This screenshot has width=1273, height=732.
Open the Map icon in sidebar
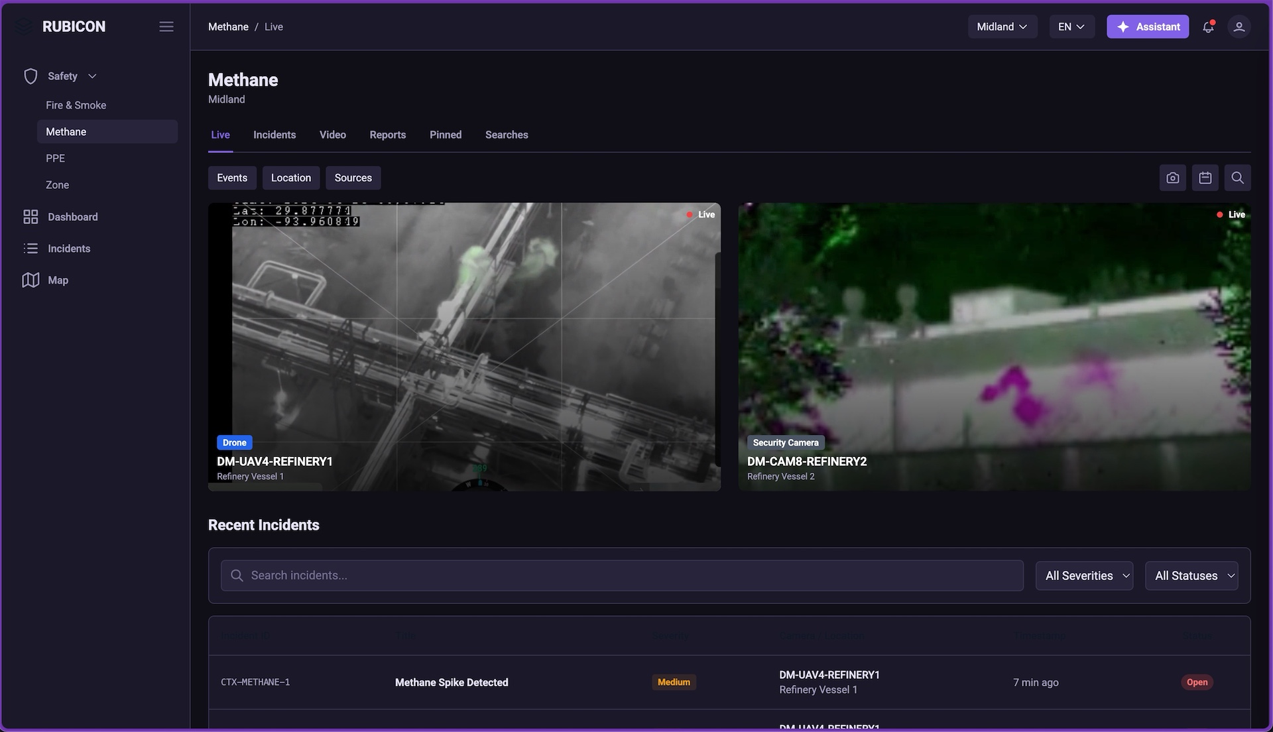[x=30, y=280]
